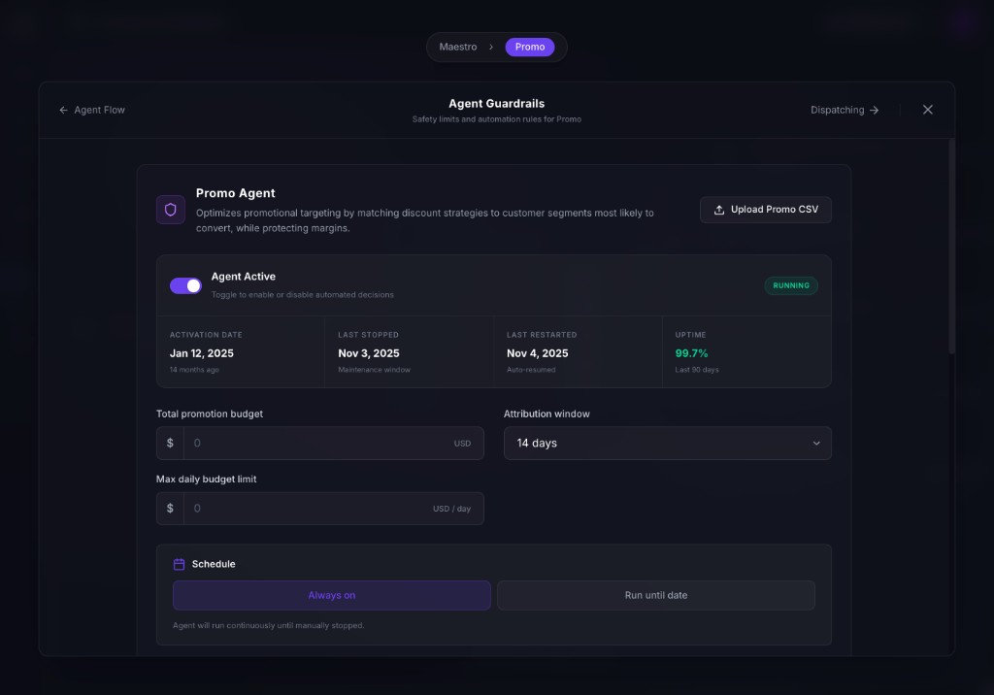This screenshot has width=994, height=695.
Task: Select the Run until date option
Action: [x=655, y=595]
